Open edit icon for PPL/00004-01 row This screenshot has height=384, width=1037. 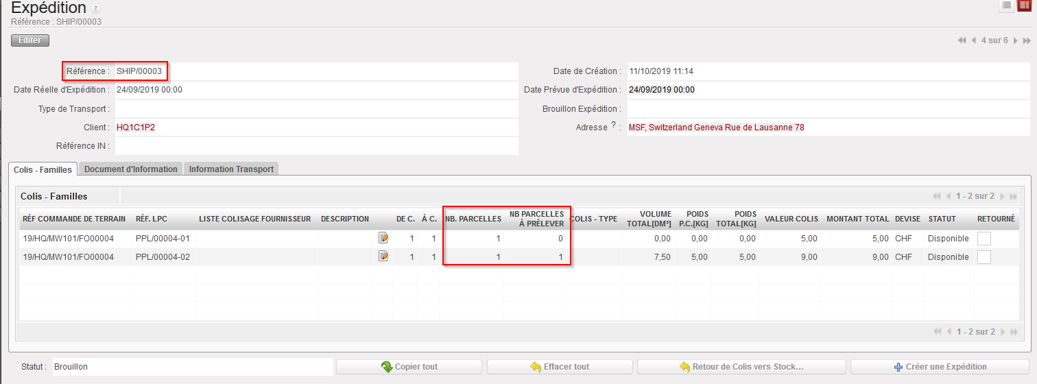click(383, 238)
